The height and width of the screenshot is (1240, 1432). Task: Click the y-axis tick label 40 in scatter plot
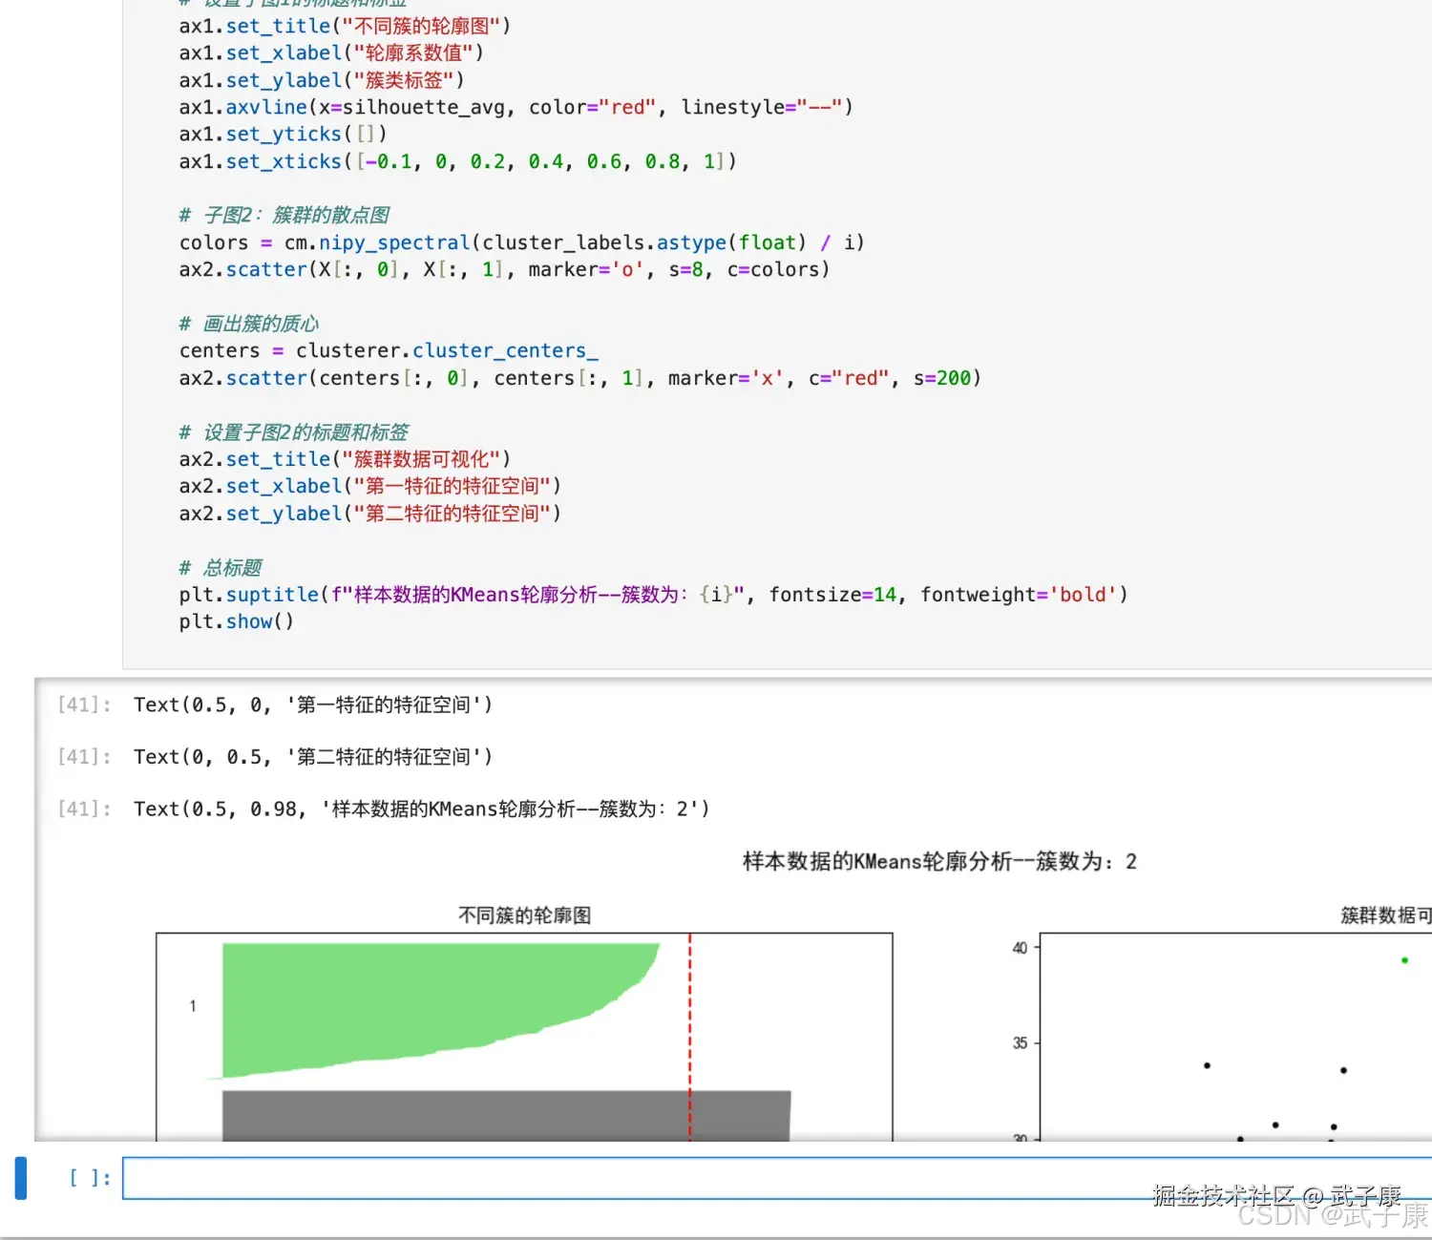click(1020, 948)
